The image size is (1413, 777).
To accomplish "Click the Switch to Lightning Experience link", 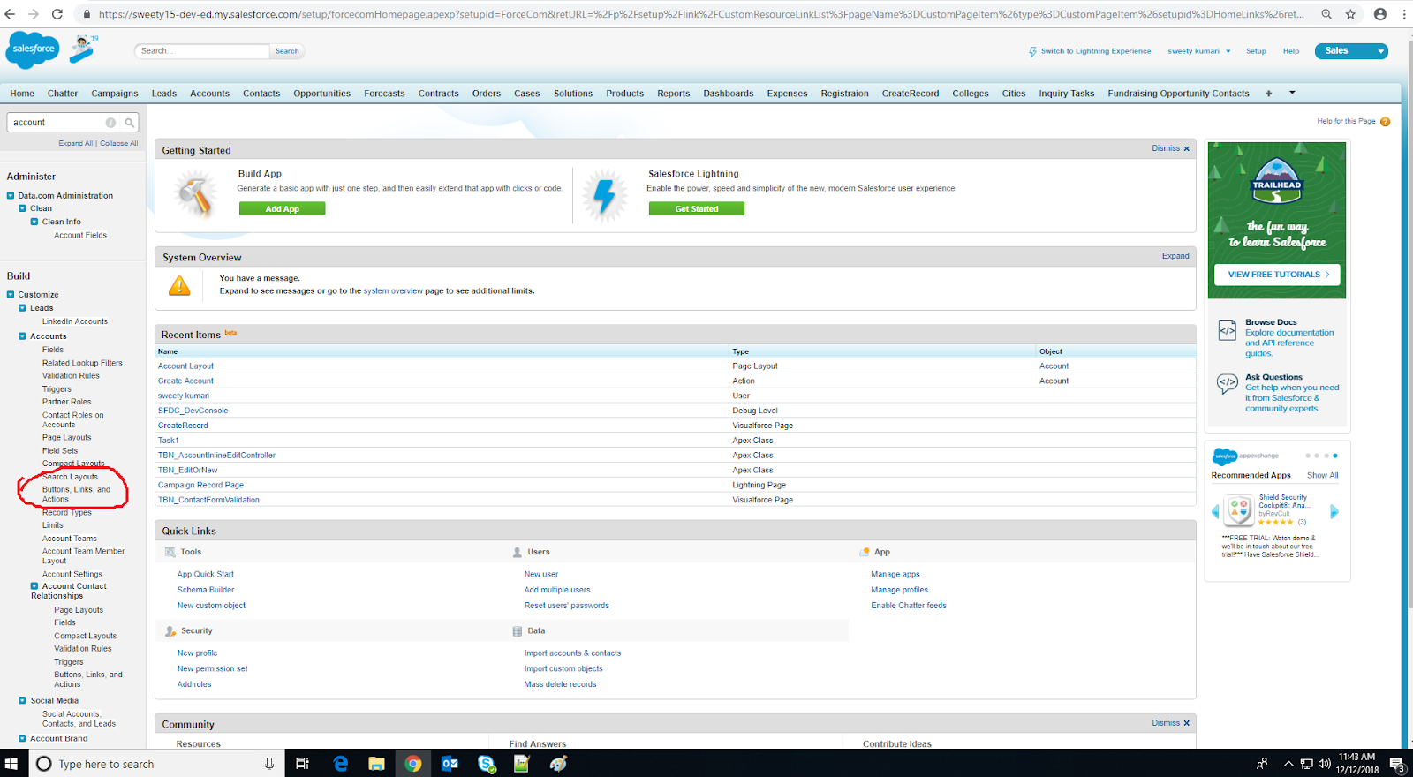I will click(x=1095, y=51).
